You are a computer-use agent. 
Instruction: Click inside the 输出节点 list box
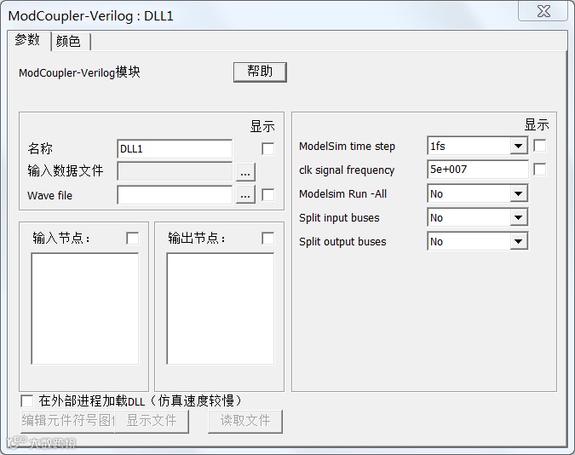(221, 308)
